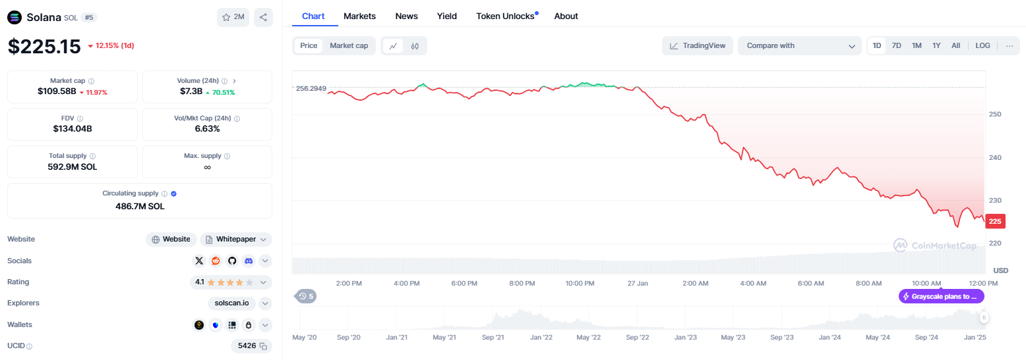Image resolution: width=1026 pixels, height=360 pixels.
Task: Switch chart to candlestick view icon
Action: click(x=415, y=46)
